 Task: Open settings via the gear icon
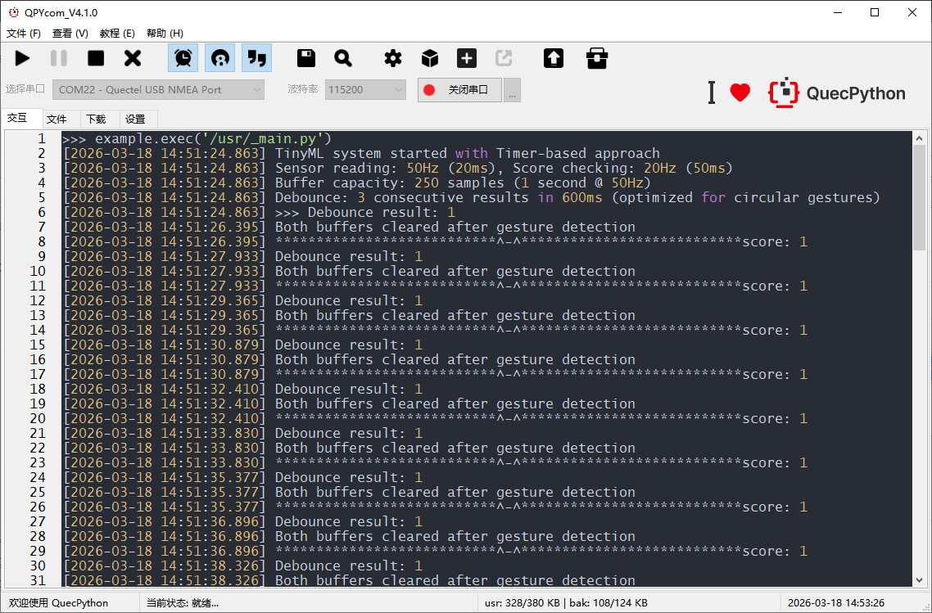pyautogui.click(x=393, y=58)
